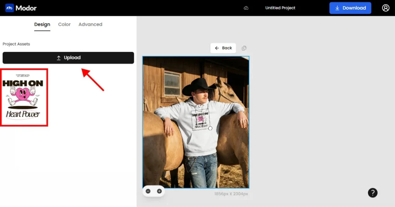Screen dimensions: 395x207
Task: Open the user account profile icon
Action: coord(386,8)
